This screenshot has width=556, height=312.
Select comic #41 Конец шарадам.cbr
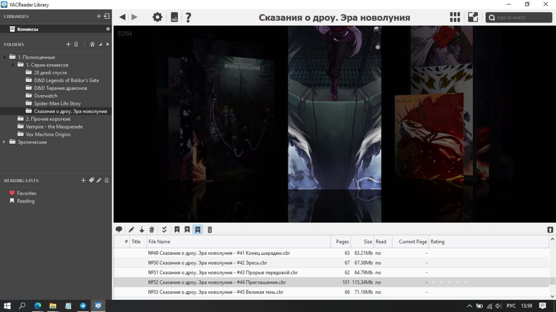click(x=331, y=253)
